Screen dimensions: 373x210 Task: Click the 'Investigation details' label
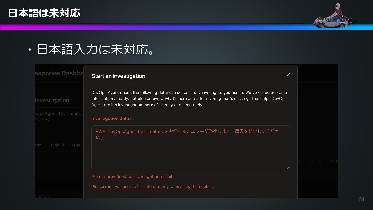click(x=112, y=118)
